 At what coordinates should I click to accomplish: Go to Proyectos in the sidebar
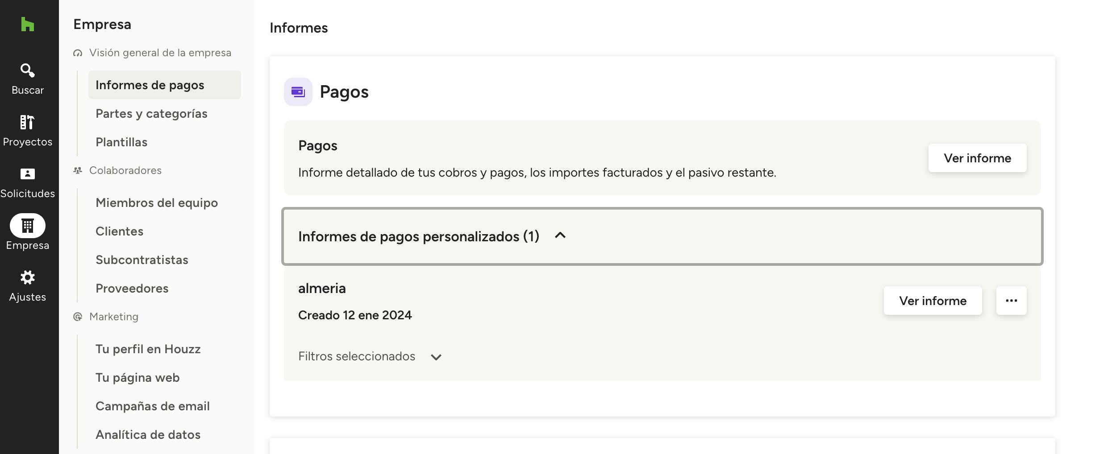pyautogui.click(x=27, y=130)
